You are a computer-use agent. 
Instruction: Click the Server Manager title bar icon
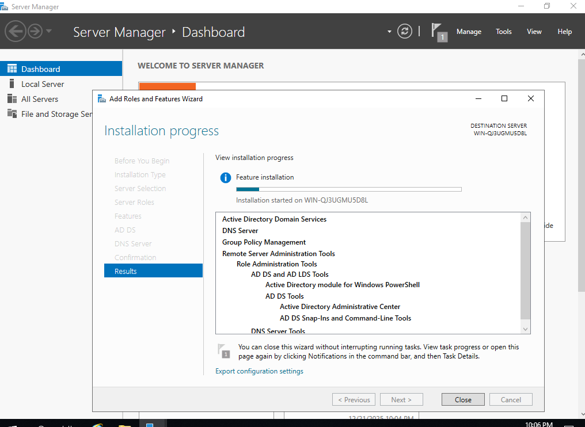pyautogui.click(x=3, y=6)
